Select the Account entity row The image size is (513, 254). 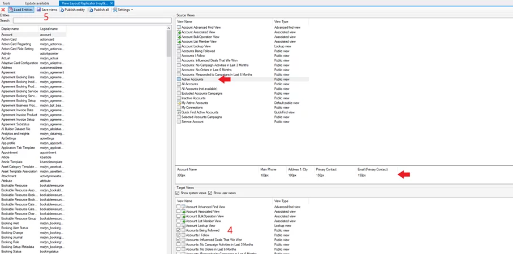[33, 34]
